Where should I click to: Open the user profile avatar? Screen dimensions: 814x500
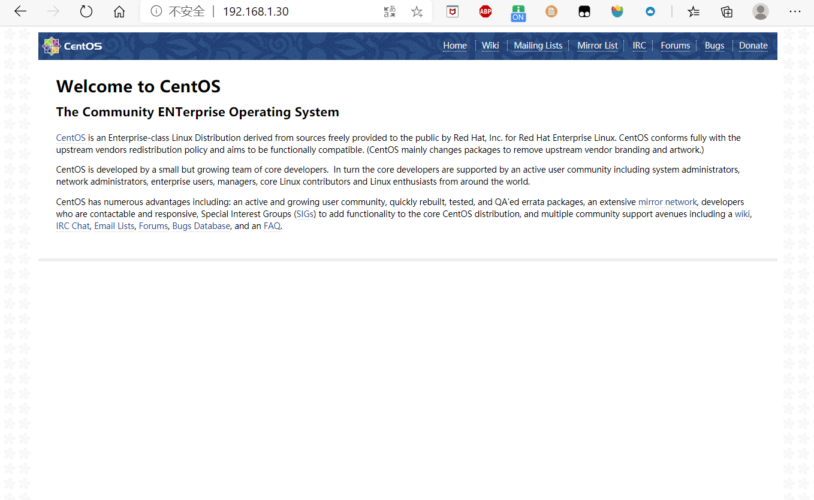pos(761,11)
